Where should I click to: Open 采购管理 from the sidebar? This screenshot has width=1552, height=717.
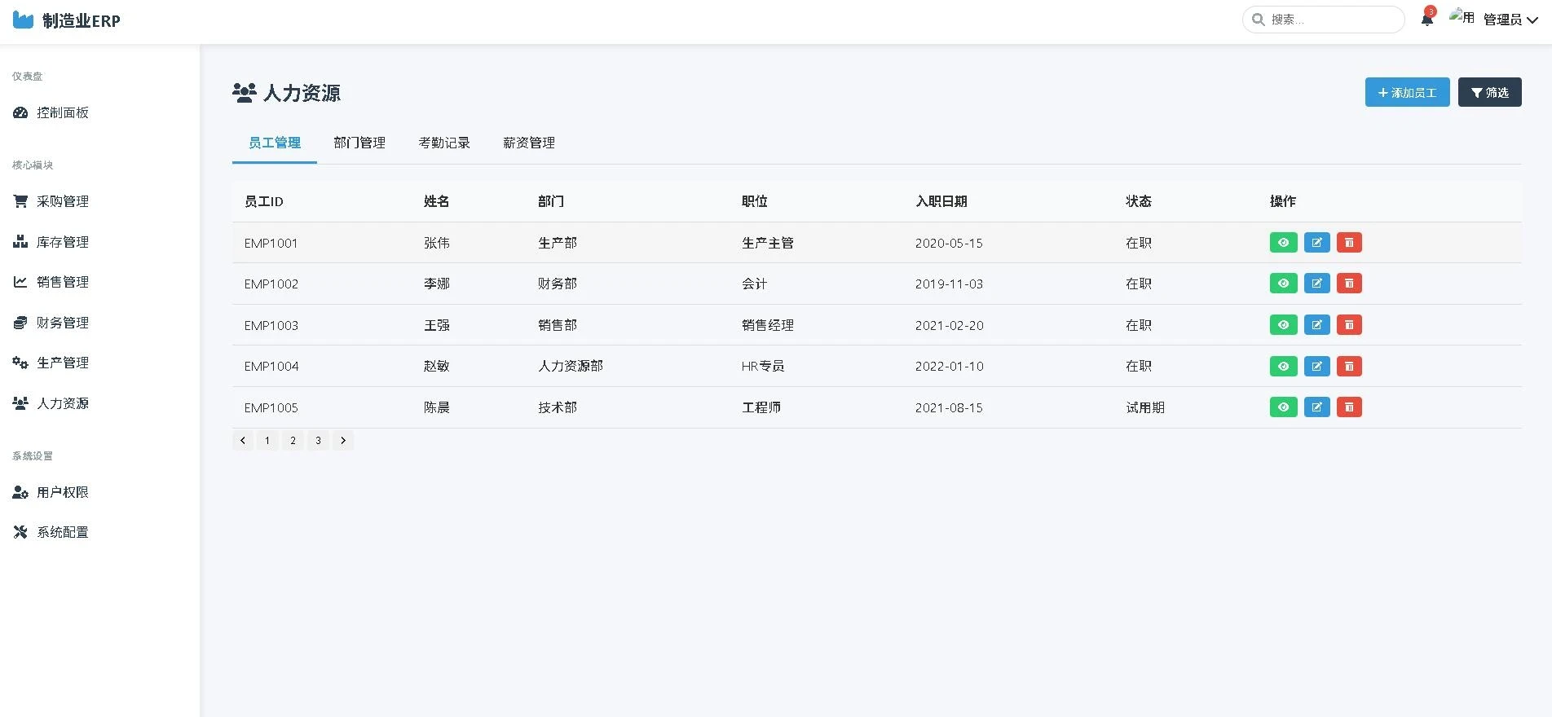click(62, 201)
